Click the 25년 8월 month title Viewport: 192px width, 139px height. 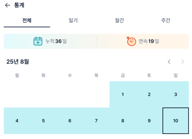tap(18, 62)
